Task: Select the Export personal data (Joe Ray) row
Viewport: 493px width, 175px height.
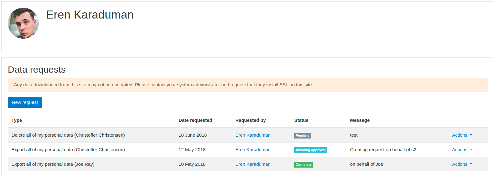Action: click(x=248, y=164)
